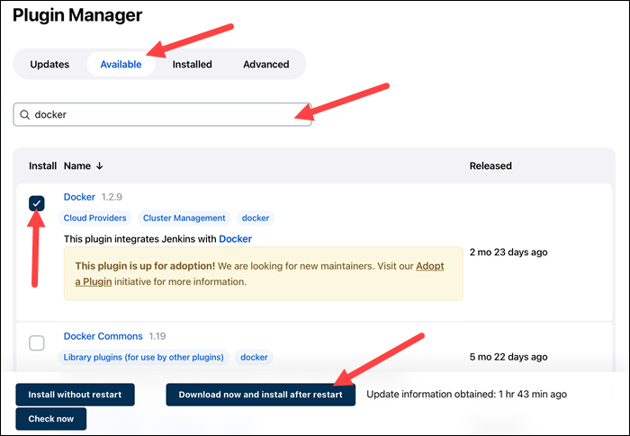Screen dimensions: 630x436
Task: Click the docker tag under Docker plugin
Action: (256, 218)
